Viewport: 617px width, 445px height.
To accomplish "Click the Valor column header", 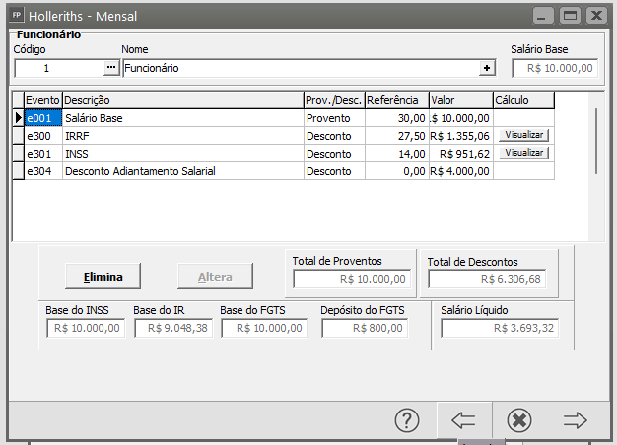I will coord(460,100).
